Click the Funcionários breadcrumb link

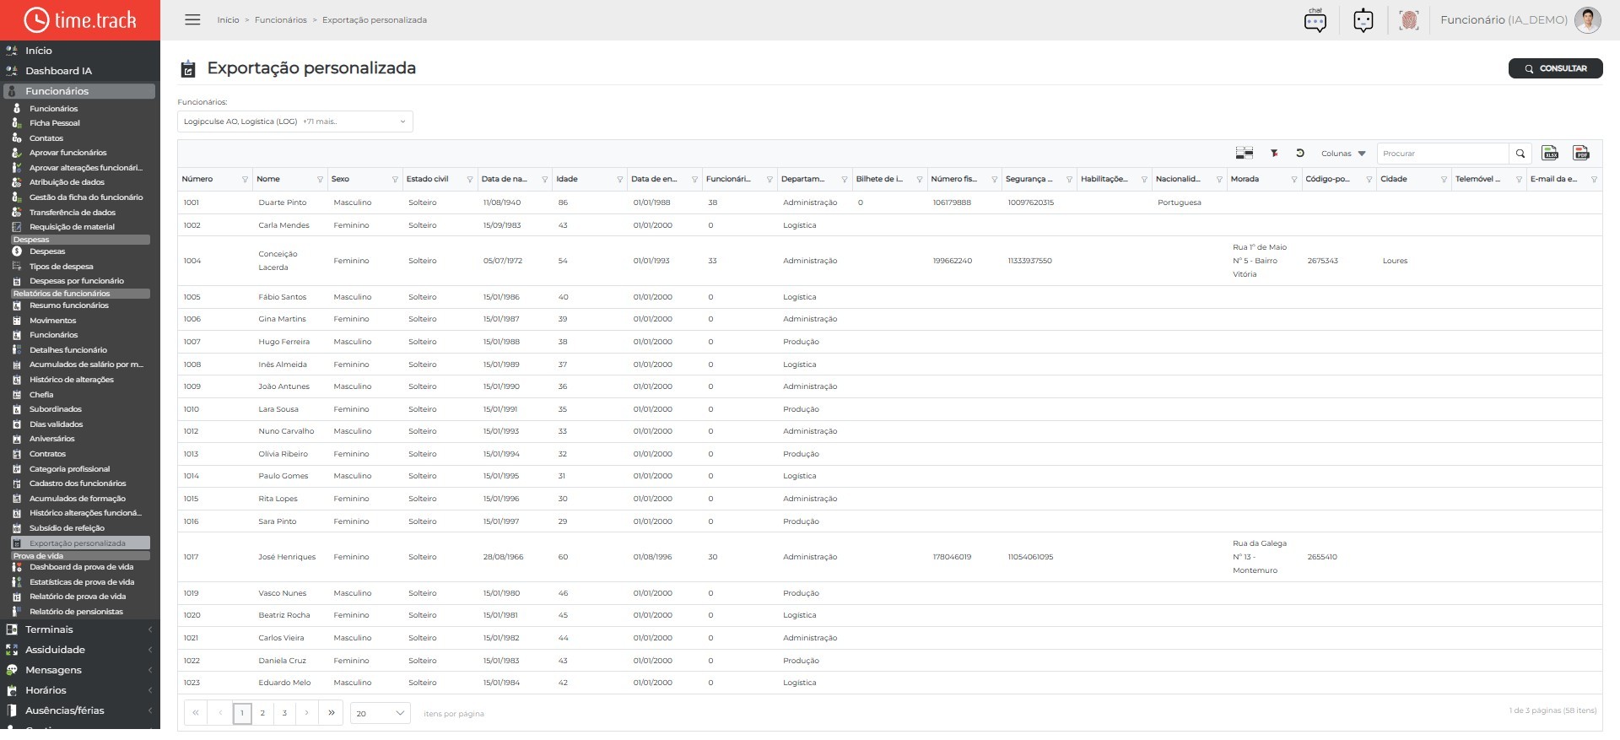(281, 20)
